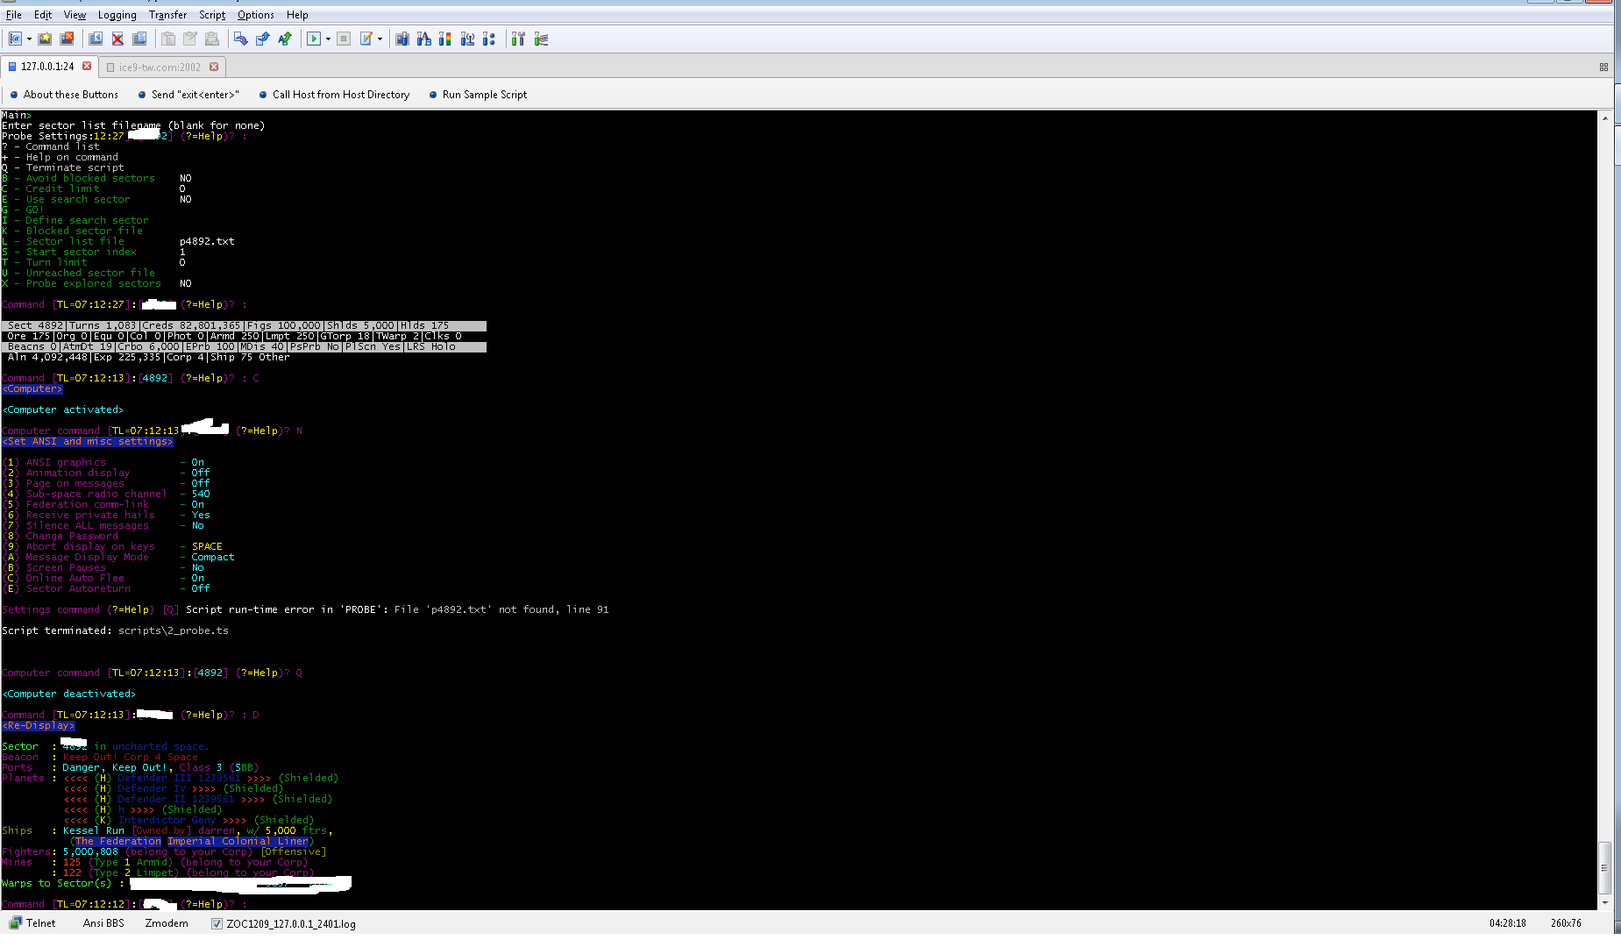Click the edit script notepad icon
Screen dimensions: 1621x947
click(366, 39)
